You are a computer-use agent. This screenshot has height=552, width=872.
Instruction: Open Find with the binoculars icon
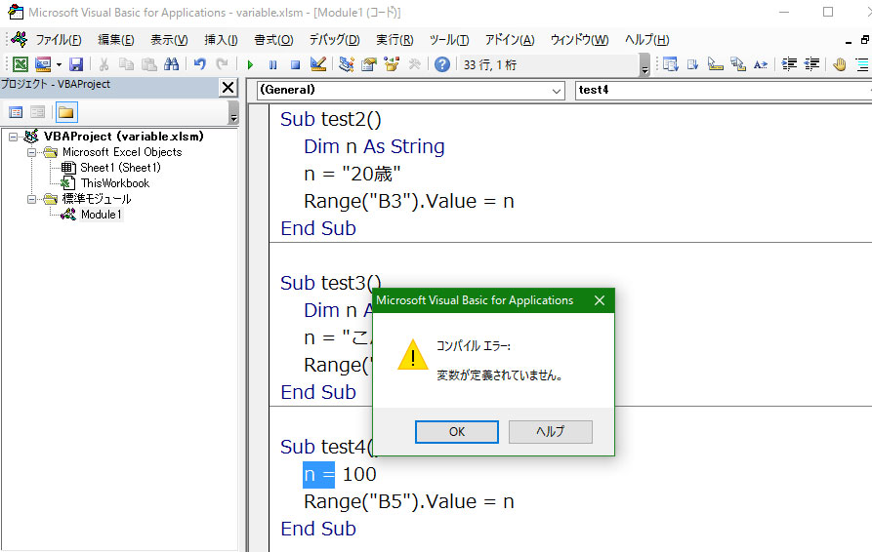coord(171,64)
